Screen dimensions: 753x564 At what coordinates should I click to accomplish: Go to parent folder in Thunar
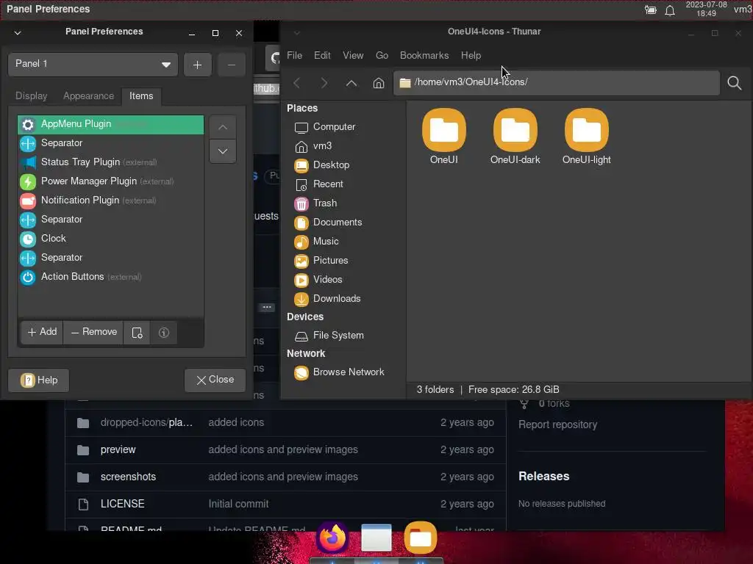pos(351,83)
